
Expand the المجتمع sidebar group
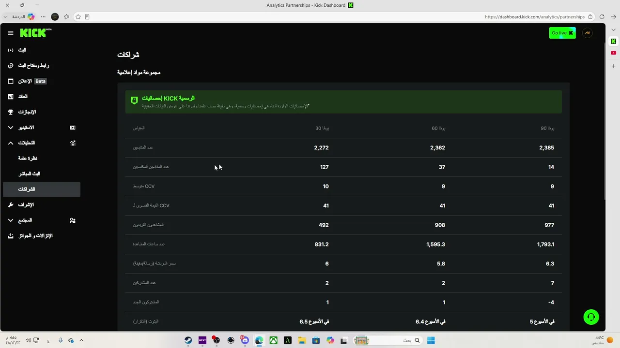(42, 220)
